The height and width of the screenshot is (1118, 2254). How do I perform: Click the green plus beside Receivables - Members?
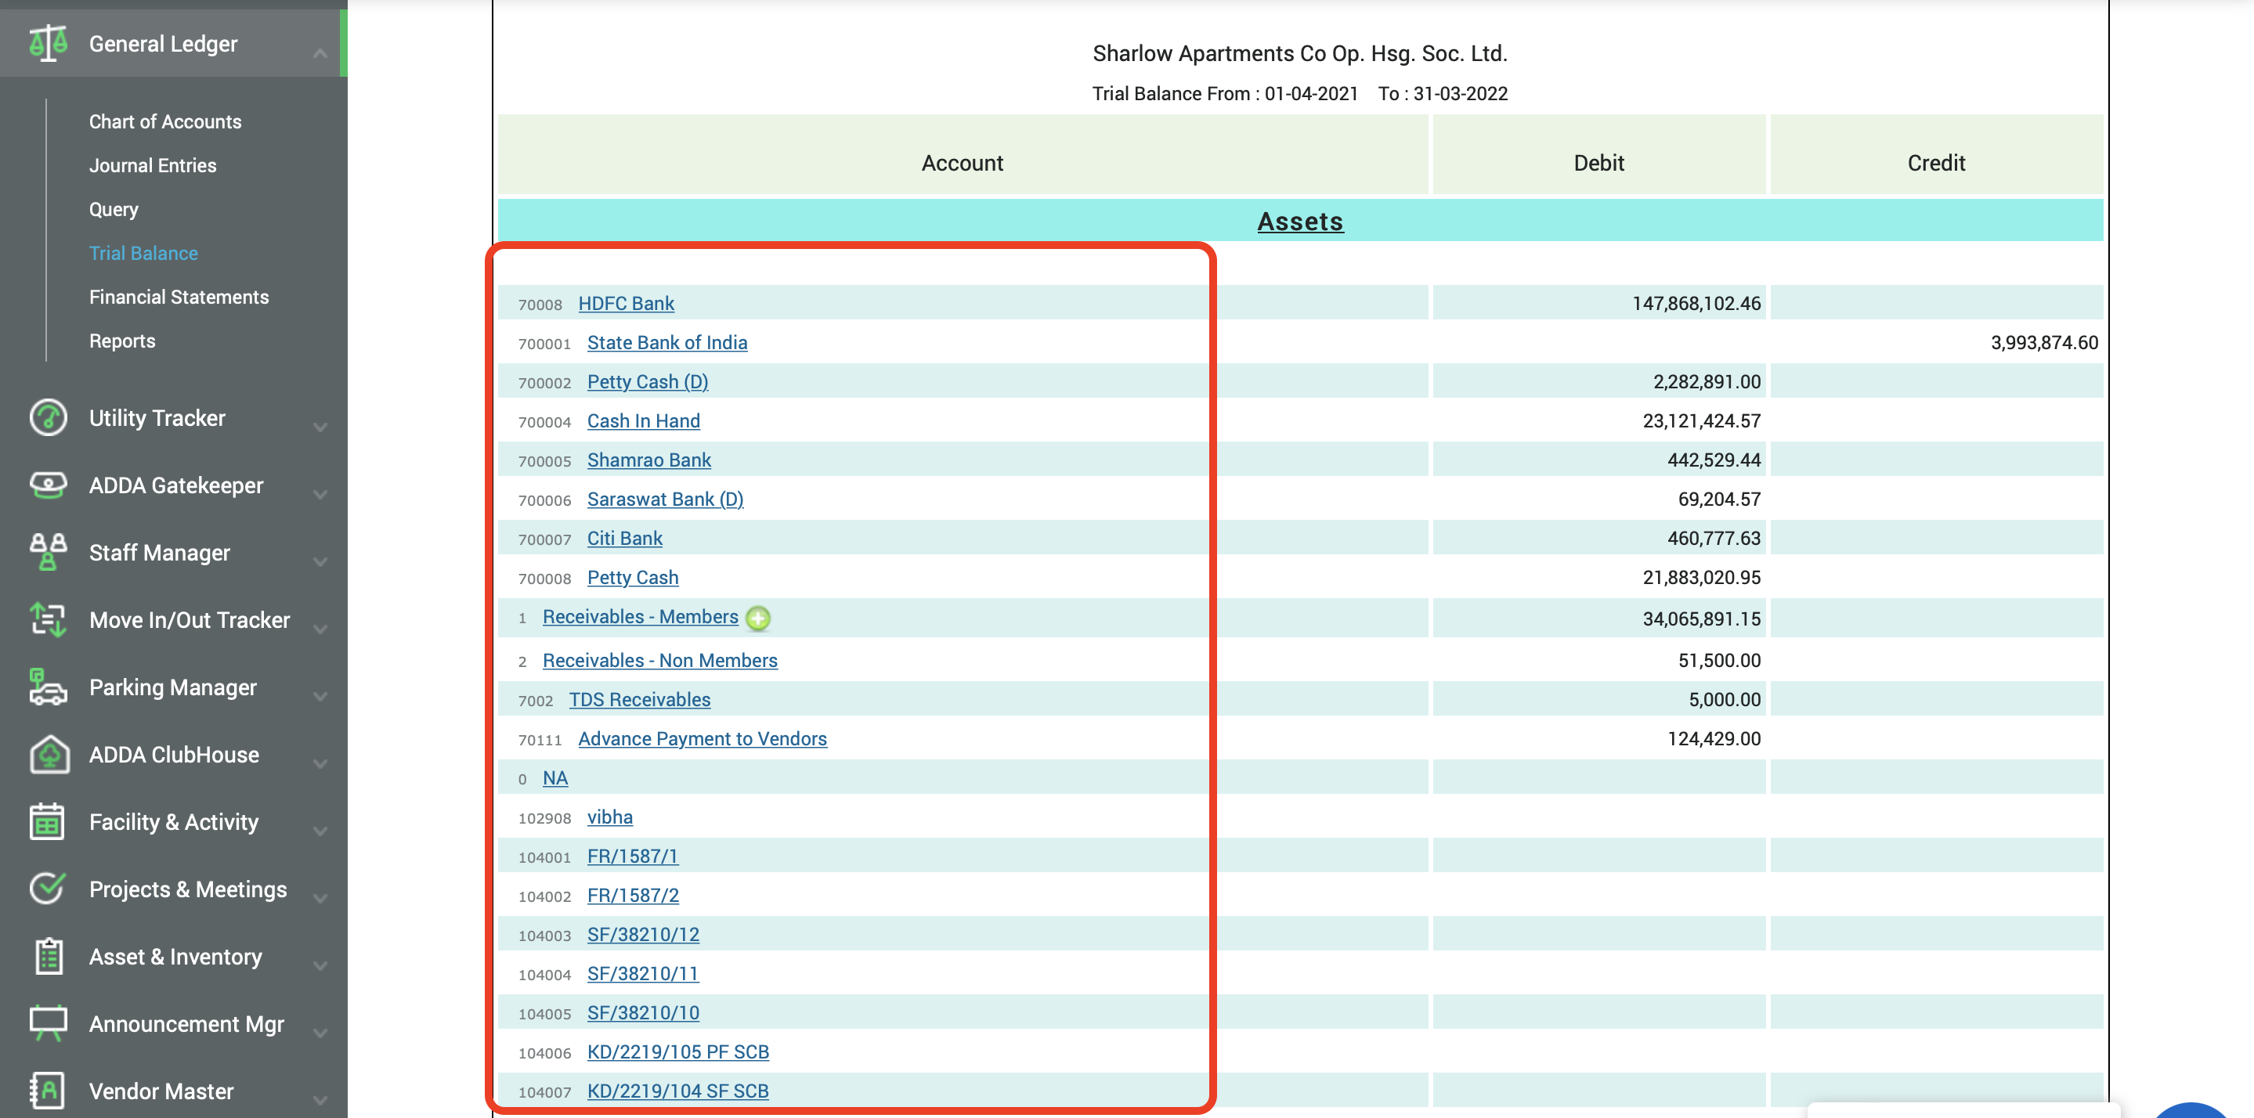(x=758, y=618)
